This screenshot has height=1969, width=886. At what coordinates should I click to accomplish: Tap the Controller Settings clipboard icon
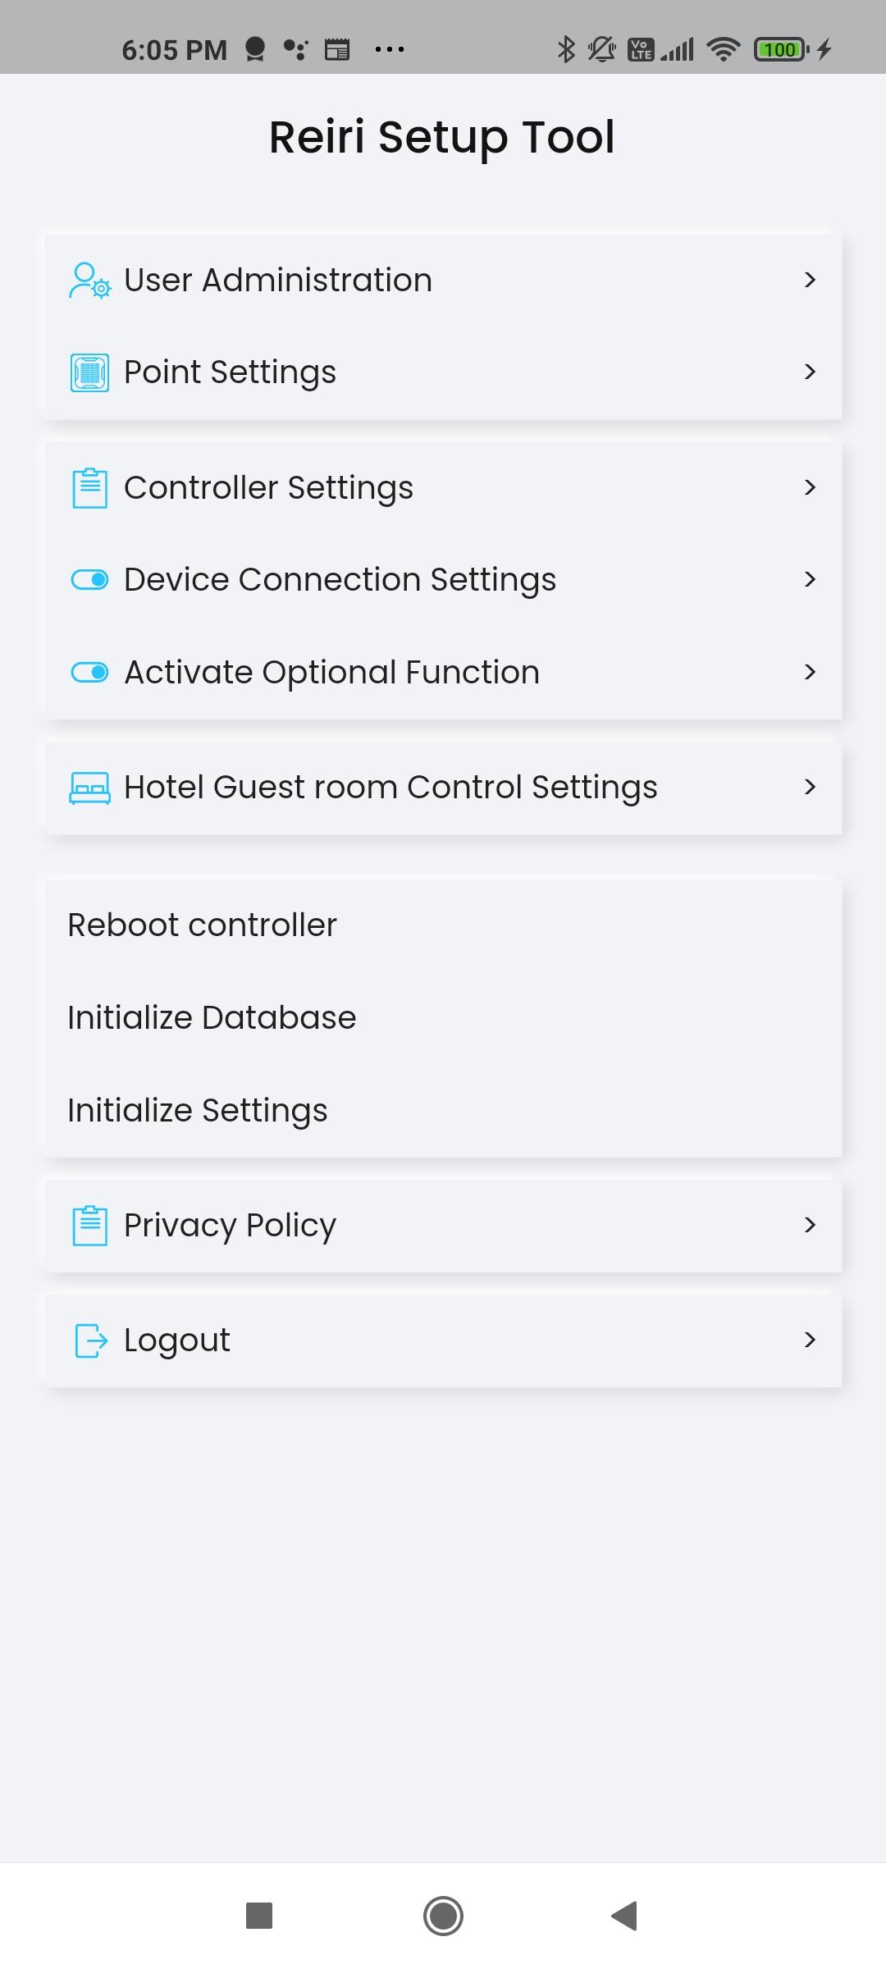89,488
